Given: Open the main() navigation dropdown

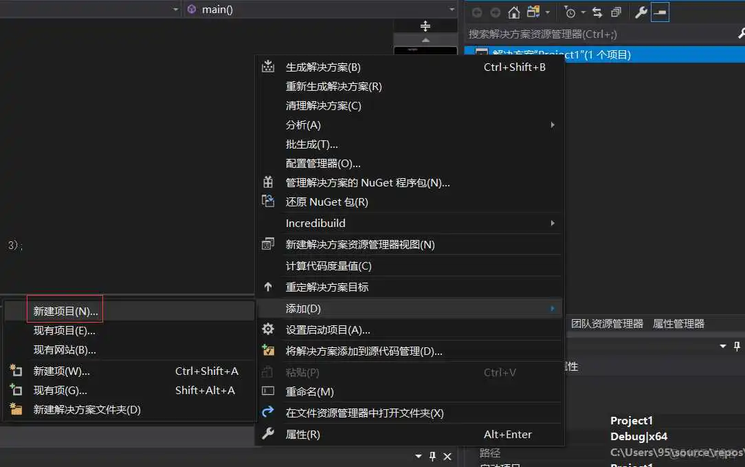Looking at the screenshot, I should 451,9.
